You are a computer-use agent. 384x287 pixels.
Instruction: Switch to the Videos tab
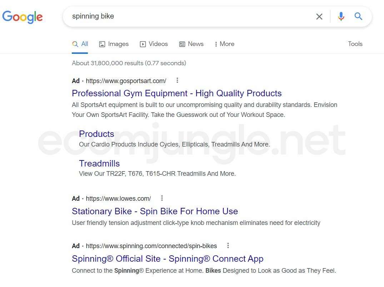[x=154, y=44]
